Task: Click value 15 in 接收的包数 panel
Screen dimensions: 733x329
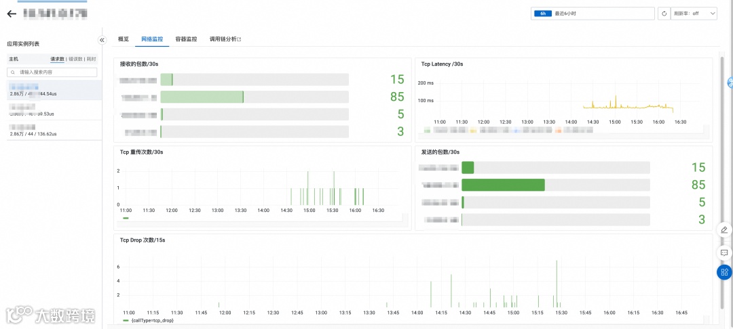Action: coord(397,79)
